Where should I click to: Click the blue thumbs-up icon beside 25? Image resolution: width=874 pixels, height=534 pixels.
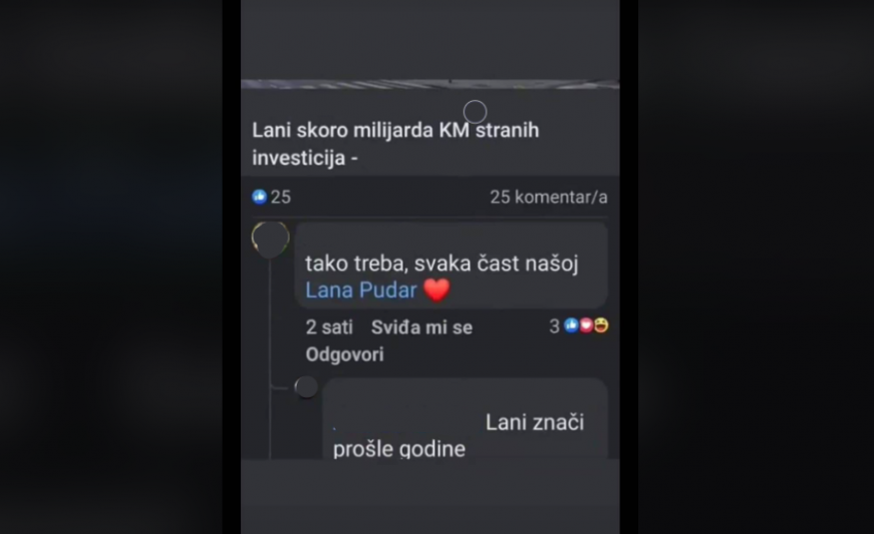point(259,197)
